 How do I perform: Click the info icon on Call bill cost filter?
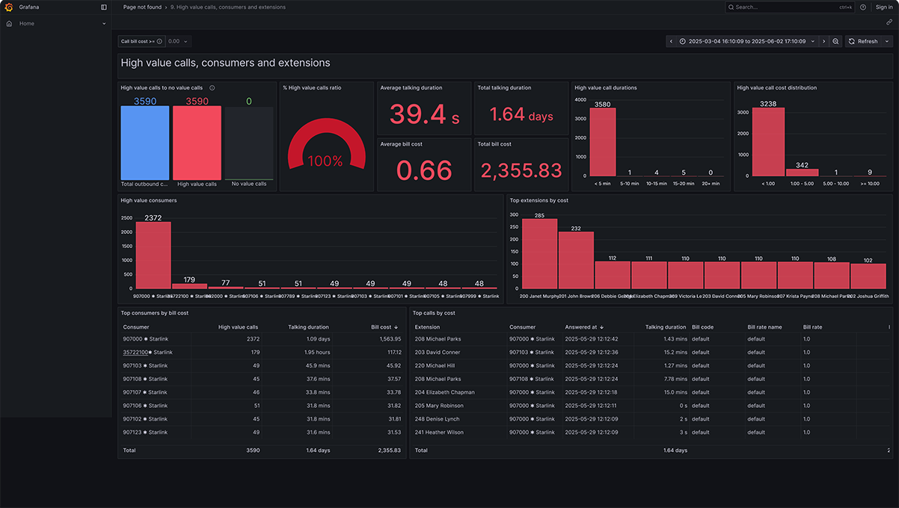click(x=159, y=41)
